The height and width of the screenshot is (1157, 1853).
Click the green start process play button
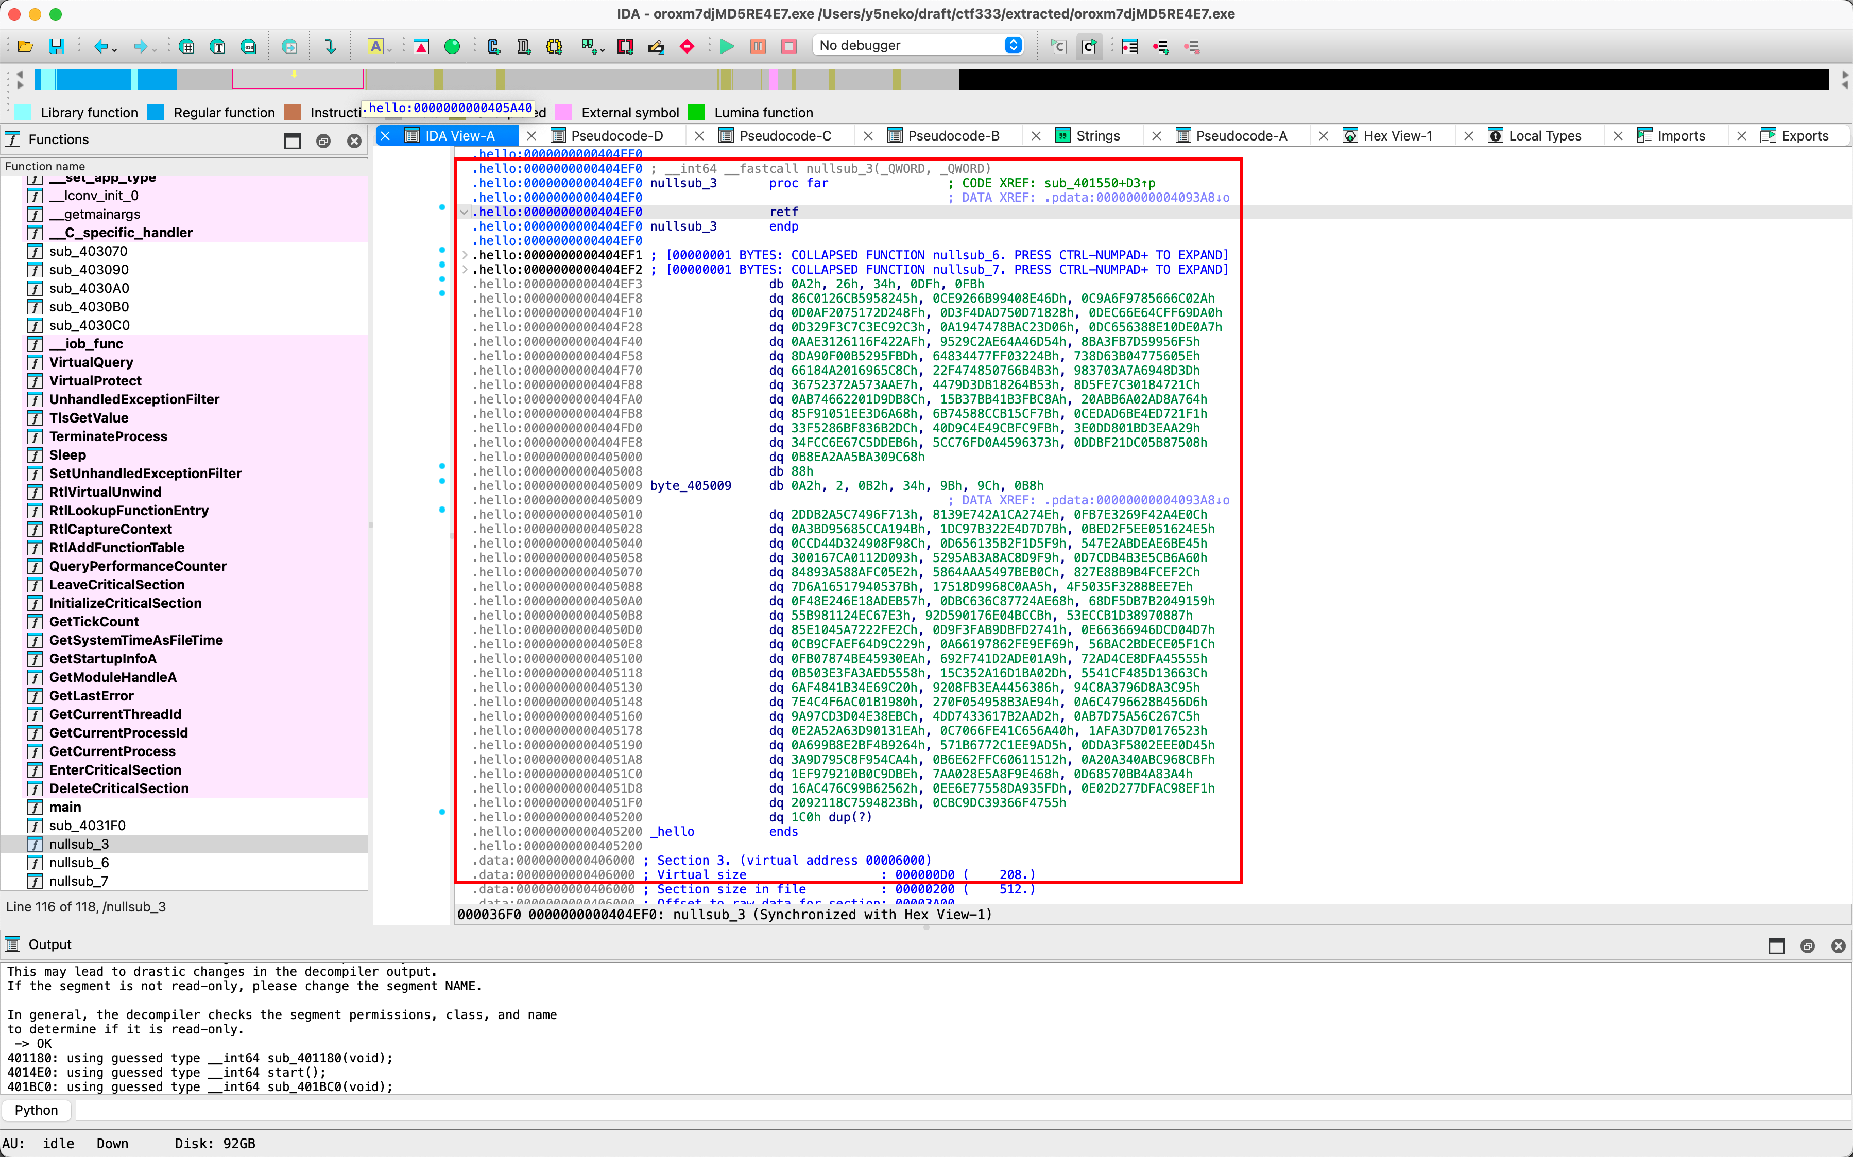pos(727,47)
